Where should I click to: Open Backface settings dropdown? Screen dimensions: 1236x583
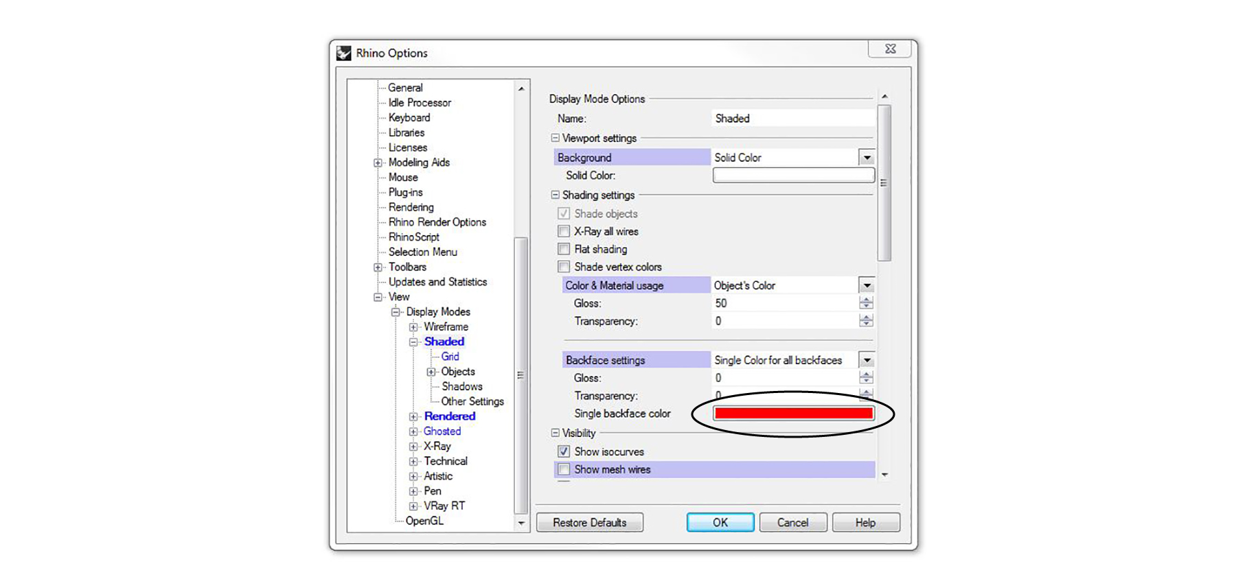coord(867,360)
